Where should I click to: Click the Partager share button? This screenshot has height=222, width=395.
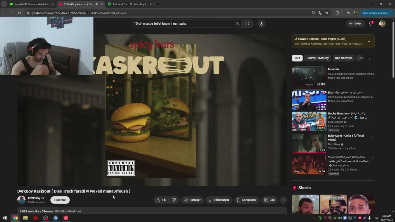[x=192, y=200]
